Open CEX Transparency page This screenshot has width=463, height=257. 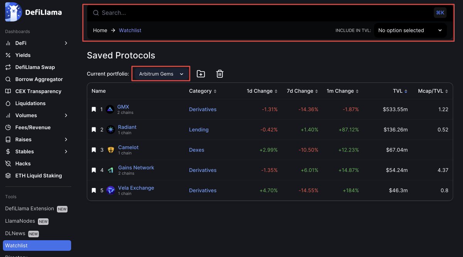[38, 91]
